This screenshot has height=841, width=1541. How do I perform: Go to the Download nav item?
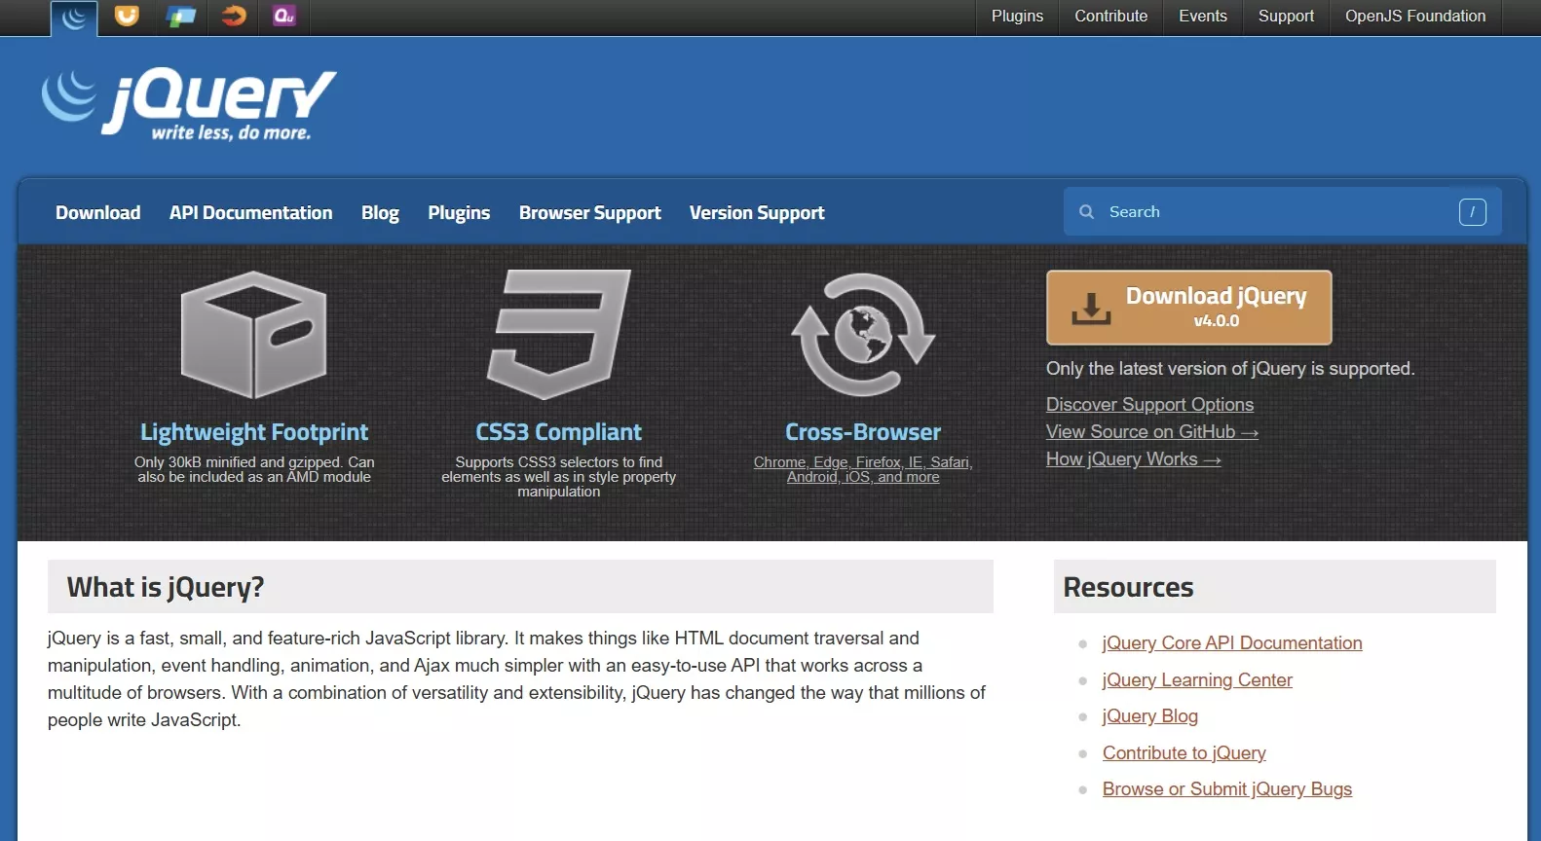coord(98,212)
